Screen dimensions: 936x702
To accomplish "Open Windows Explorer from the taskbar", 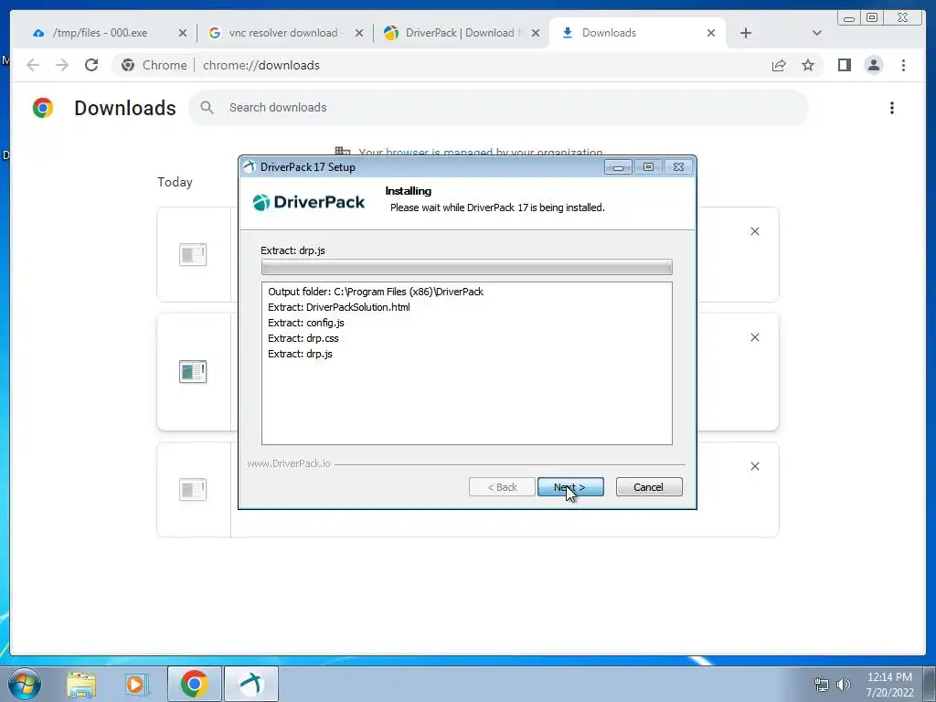I will tap(81, 684).
